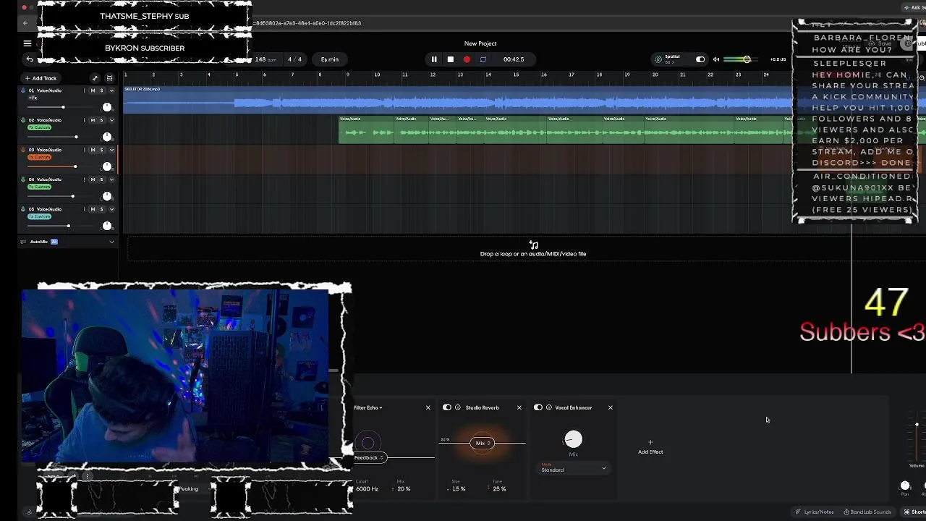Solo track 03 Voice/Audio
926x521 pixels.
point(101,150)
